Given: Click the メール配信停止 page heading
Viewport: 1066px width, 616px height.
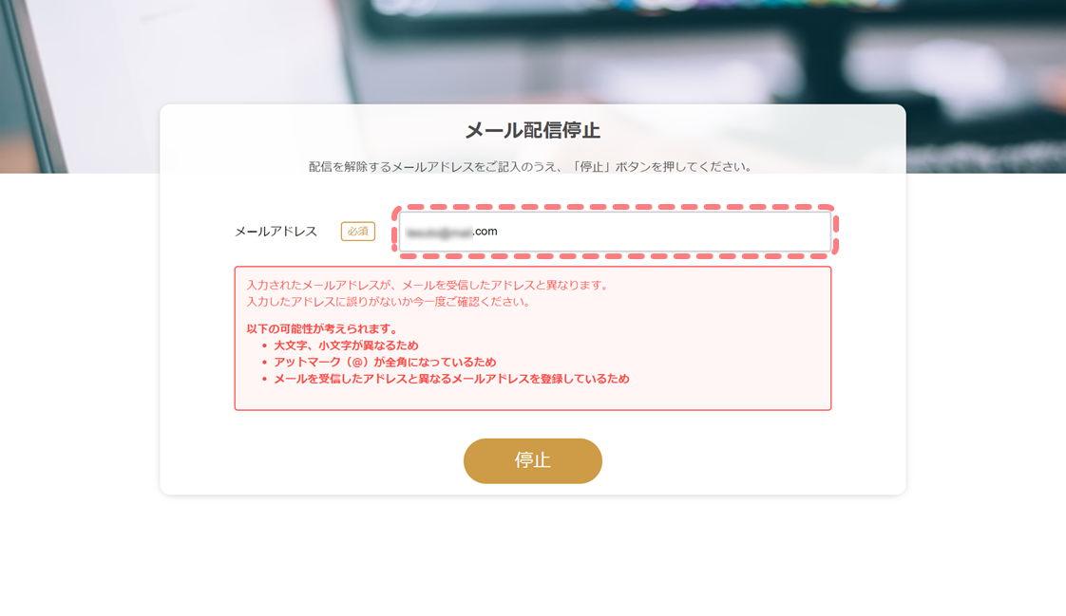Looking at the screenshot, I should [x=533, y=130].
